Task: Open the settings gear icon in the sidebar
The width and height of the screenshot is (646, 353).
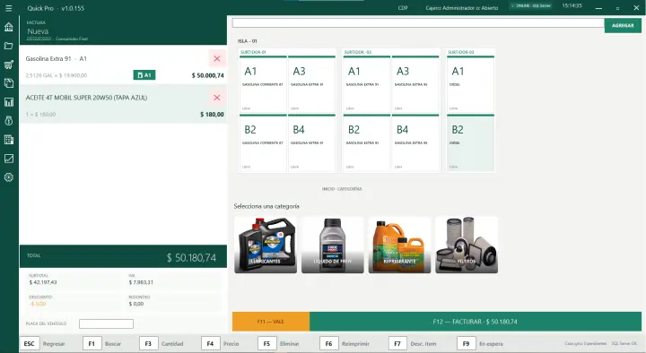Action: point(9,177)
